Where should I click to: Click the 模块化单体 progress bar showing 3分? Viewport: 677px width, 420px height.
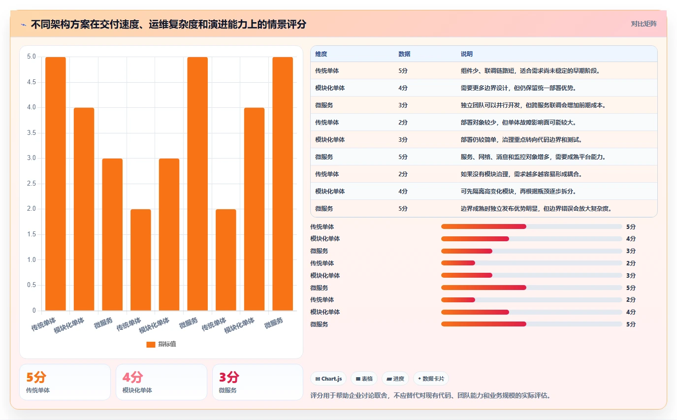coord(532,275)
